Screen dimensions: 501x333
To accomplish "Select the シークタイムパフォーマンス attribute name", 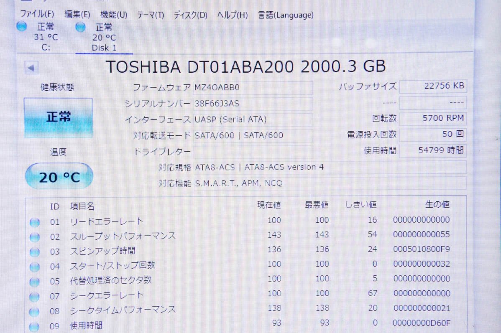I will (x=123, y=310).
